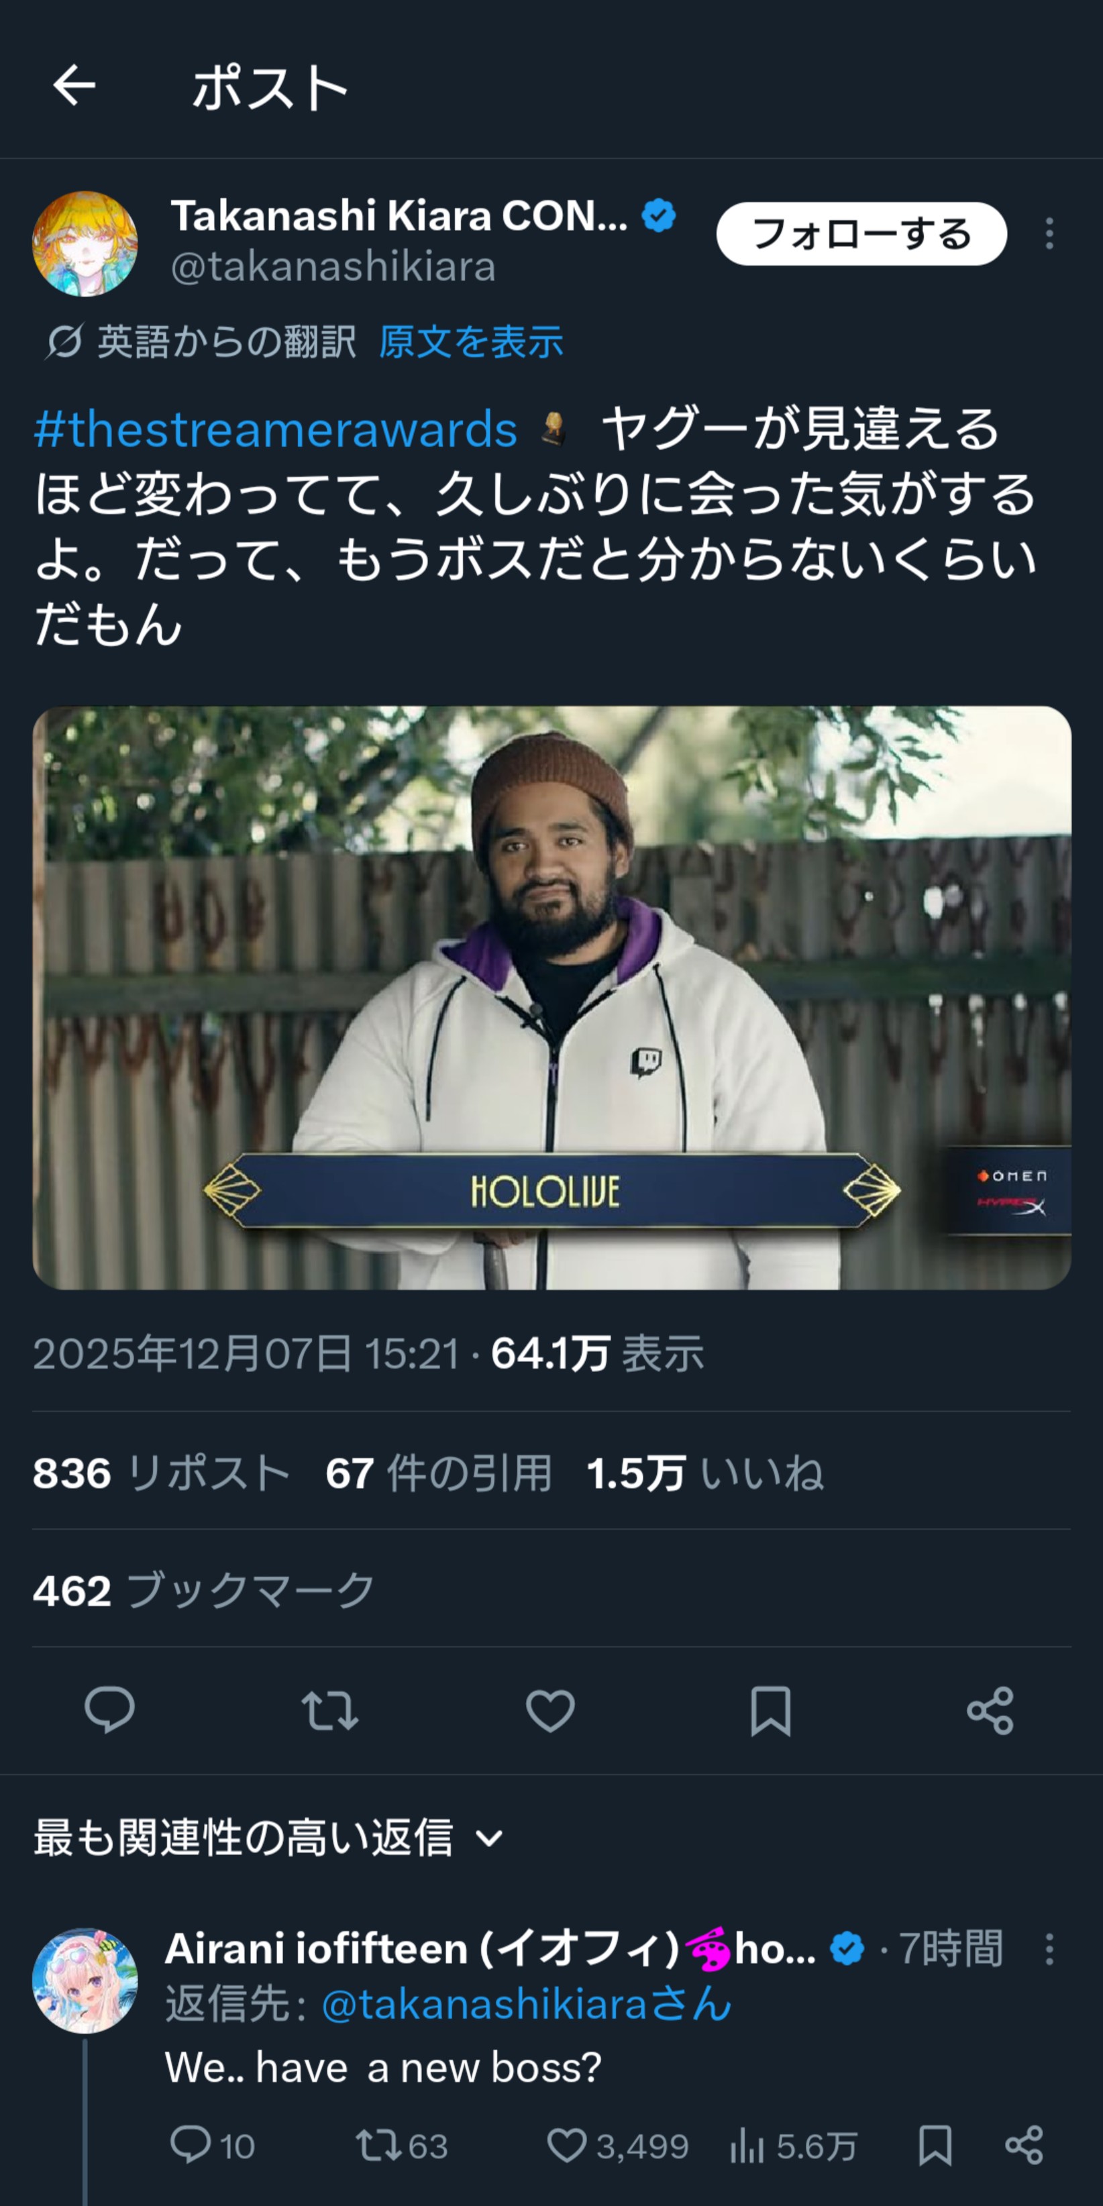Open the #thestreamerawards hashtag
Screen dimensions: 1103x2206
[x=276, y=427]
